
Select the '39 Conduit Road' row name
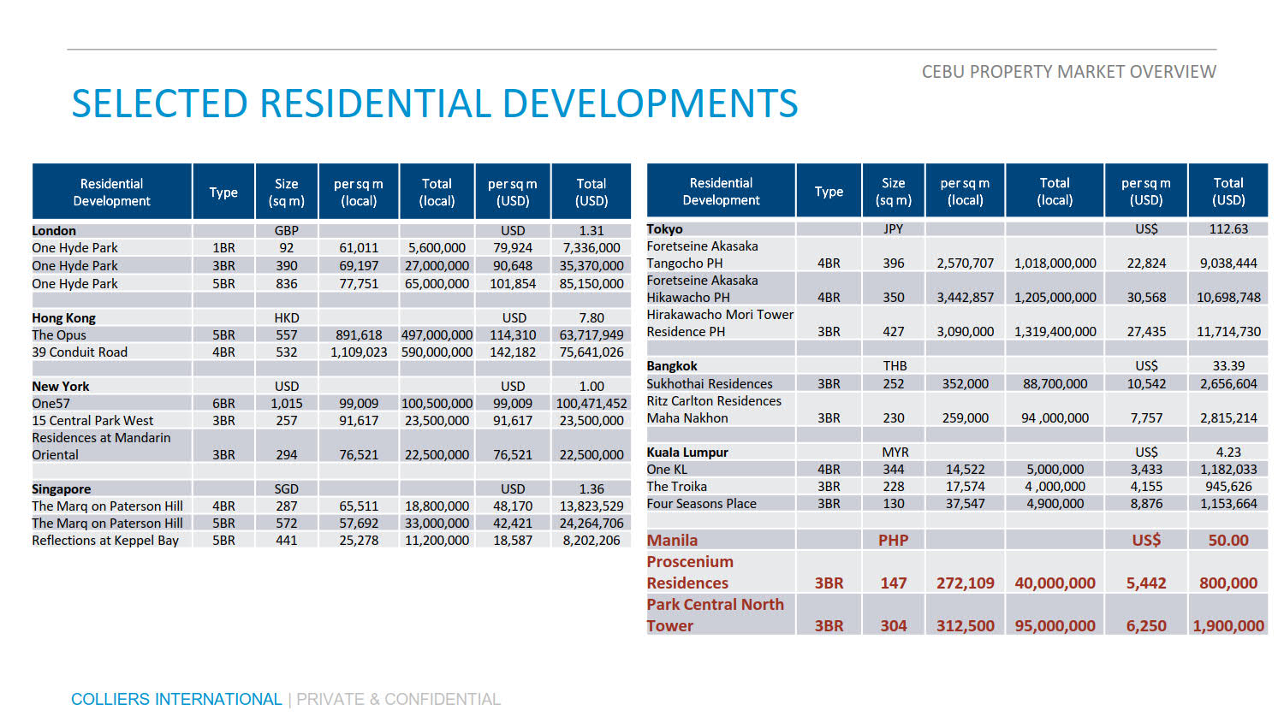click(x=80, y=352)
